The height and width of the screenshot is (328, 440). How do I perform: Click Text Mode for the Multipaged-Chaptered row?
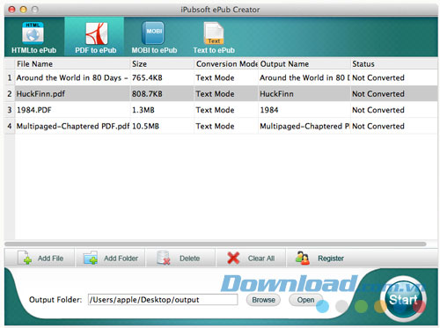tap(215, 126)
